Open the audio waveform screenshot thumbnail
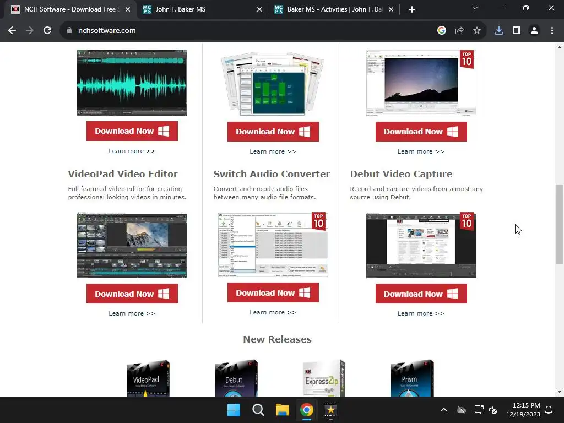This screenshot has width=564, height=423. point(132,83)
